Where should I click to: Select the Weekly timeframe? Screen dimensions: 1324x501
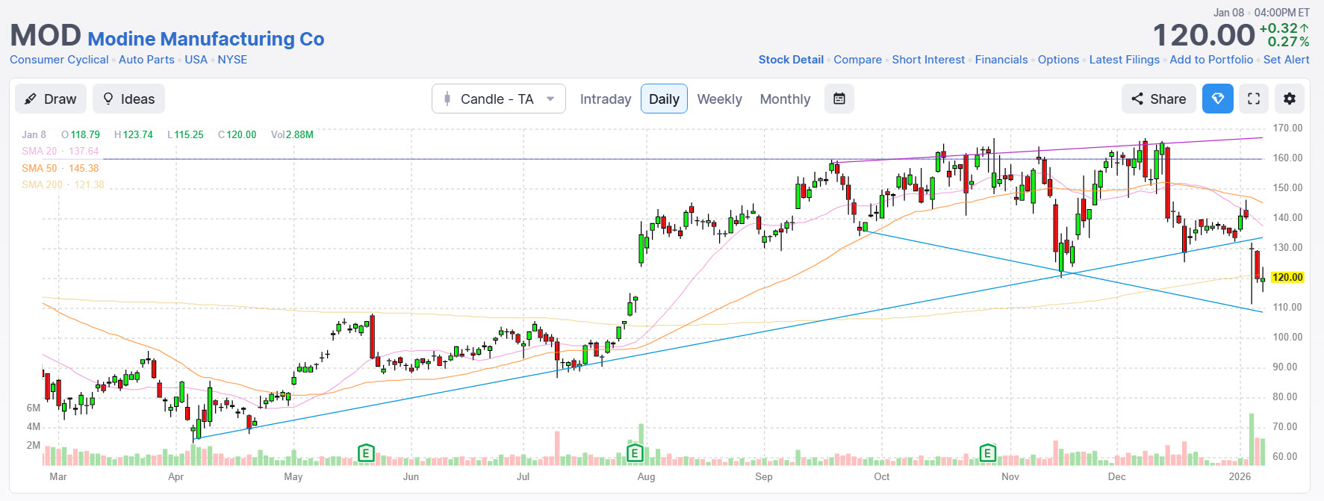click(719, 99)
